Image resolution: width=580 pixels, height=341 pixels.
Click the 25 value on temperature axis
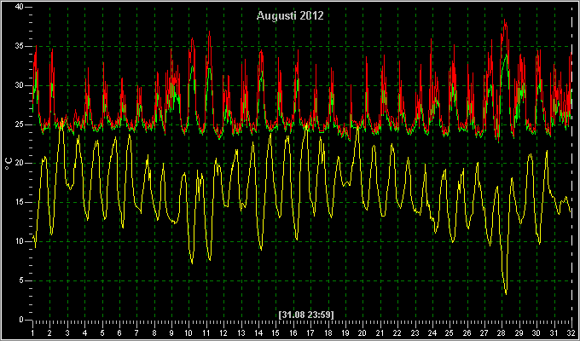pyautogui.click(x=20, y=124)
